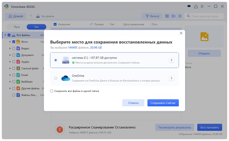Open the OneDrive option dropdown arrows
Viewport: 229px width, 141px height.
click(x=171, y=78)
